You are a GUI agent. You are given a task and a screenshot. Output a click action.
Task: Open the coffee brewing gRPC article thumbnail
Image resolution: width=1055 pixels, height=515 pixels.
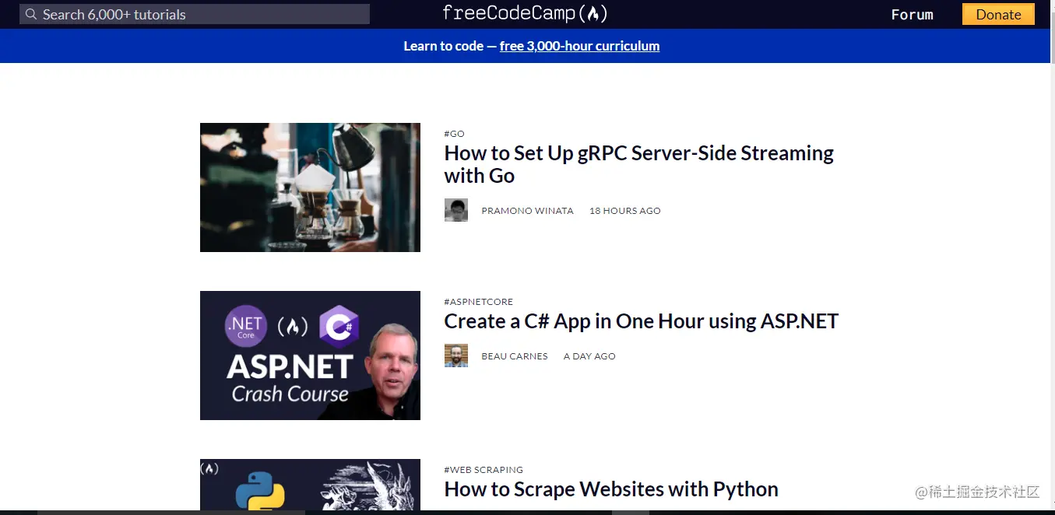point(310,187)
